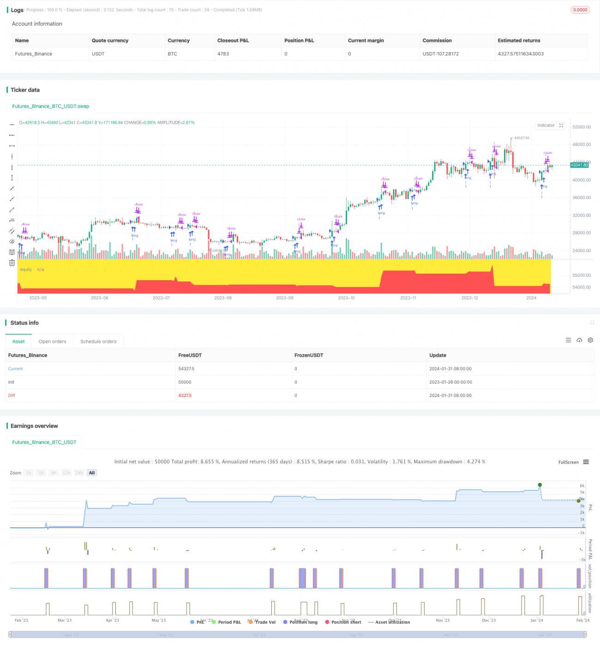The height and width of the screenshot is (648, 600).
Task: Select the price channel line tool
Action: pyautogui.click(x=12, y=231)
